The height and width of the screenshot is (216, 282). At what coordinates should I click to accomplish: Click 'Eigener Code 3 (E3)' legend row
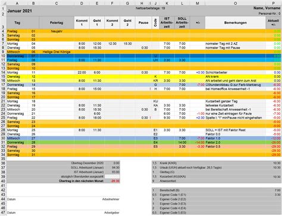pyautogui.click(x=217, y=204)
